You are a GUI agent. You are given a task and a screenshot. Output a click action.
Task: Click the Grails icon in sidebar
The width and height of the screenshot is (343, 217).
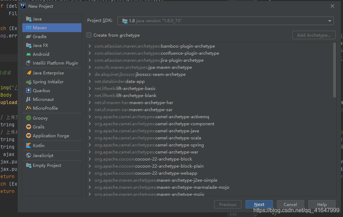[29, 127]
